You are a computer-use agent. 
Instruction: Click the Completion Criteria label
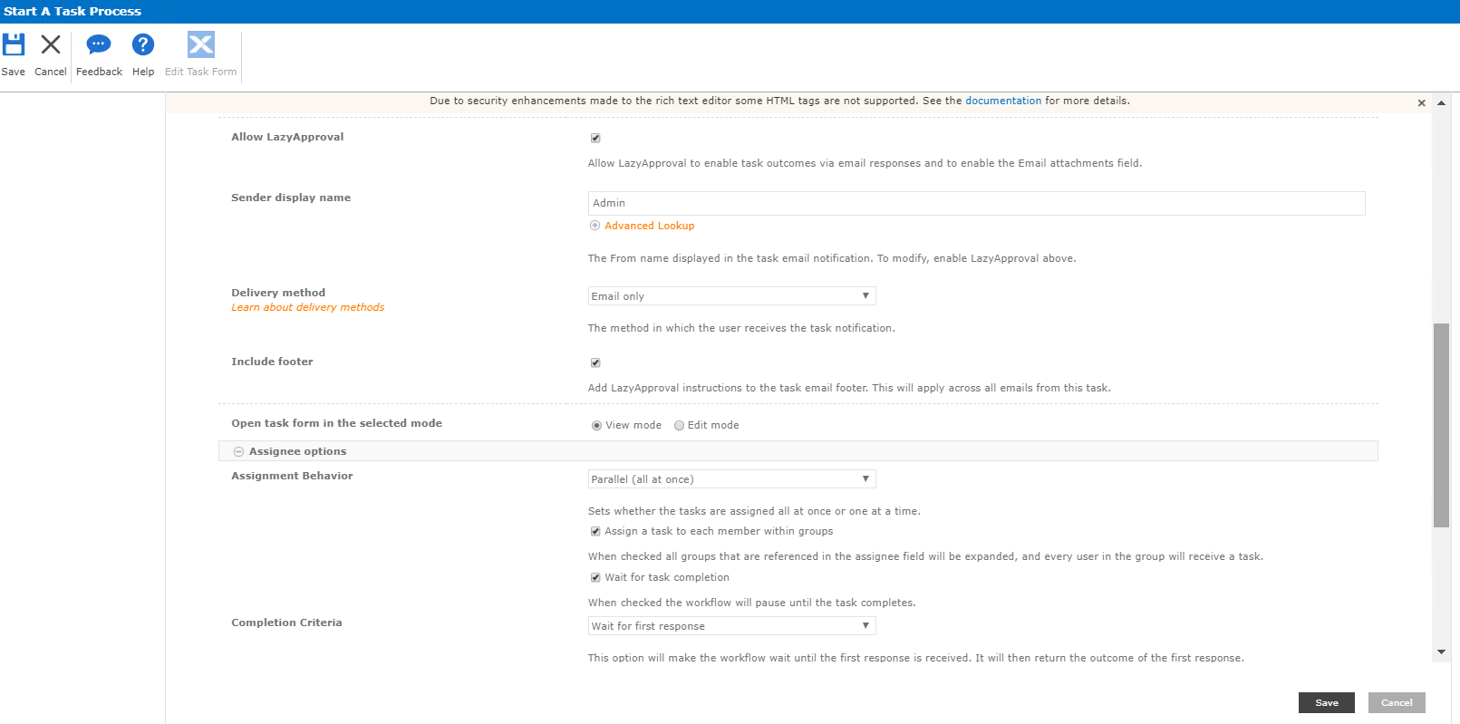[x=286, y=623]
